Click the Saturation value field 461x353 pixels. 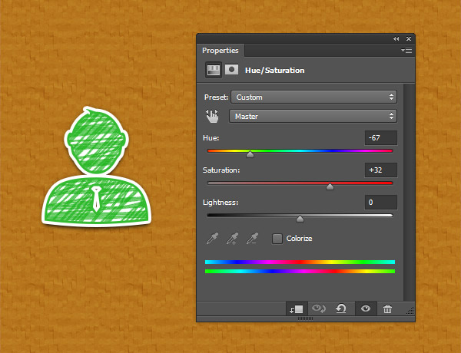click(381, 170)
